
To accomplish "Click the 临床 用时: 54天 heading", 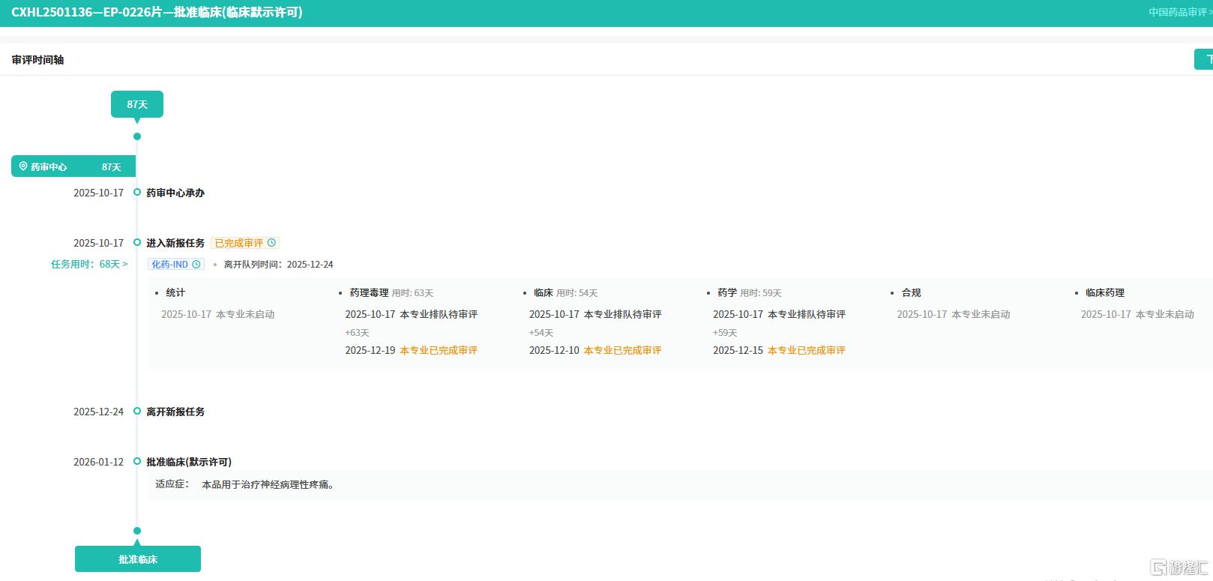I will [x=566, y=293].
